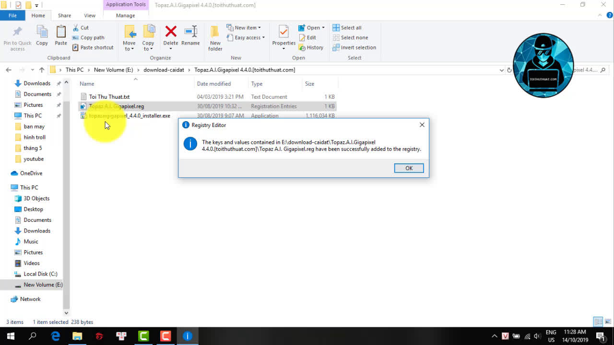
Task: Expand the address bar history dropdown
Action: pyautogui.click(x=501, y=70)
